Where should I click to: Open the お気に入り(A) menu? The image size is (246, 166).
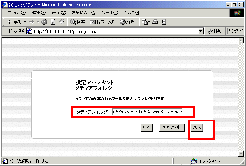[84, 13]
